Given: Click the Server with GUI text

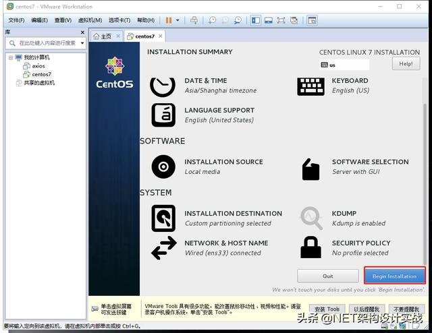Looking at the screenshot, I should coord(356,172).
